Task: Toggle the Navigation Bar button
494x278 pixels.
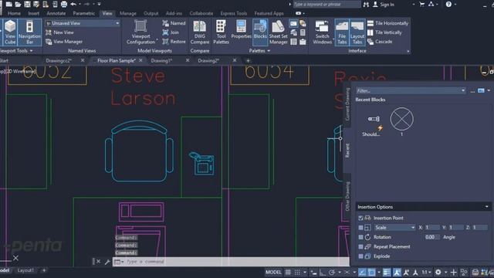Action: [29, 32]
